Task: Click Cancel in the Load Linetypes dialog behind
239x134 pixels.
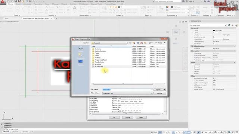Action: [128, 118]
